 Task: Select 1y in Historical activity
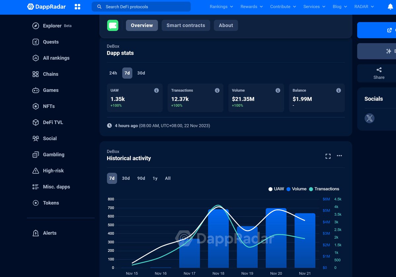(155, 178)
